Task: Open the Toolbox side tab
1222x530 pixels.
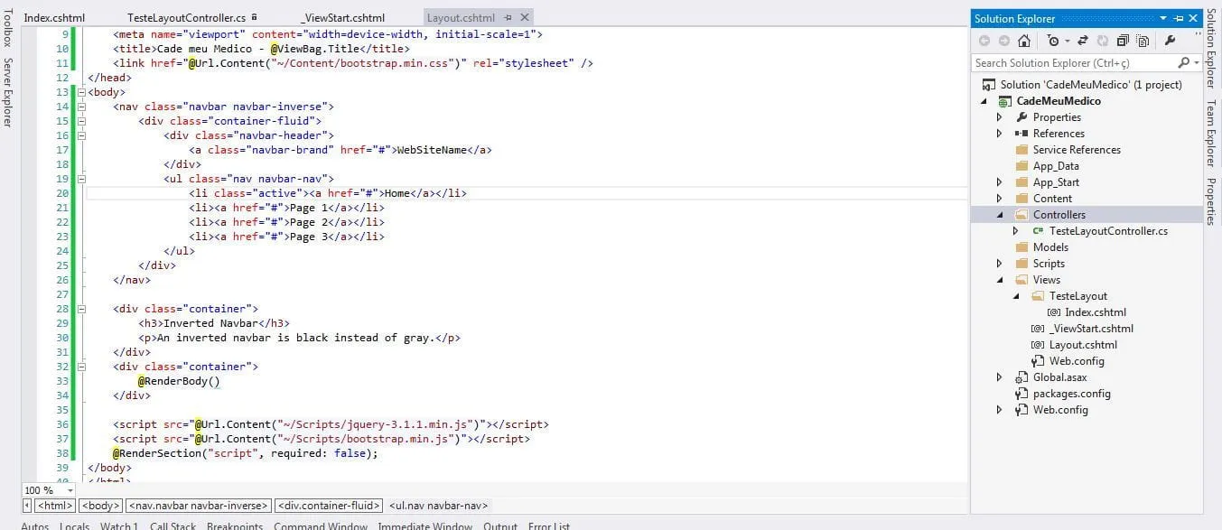Action: pos(7,29)
